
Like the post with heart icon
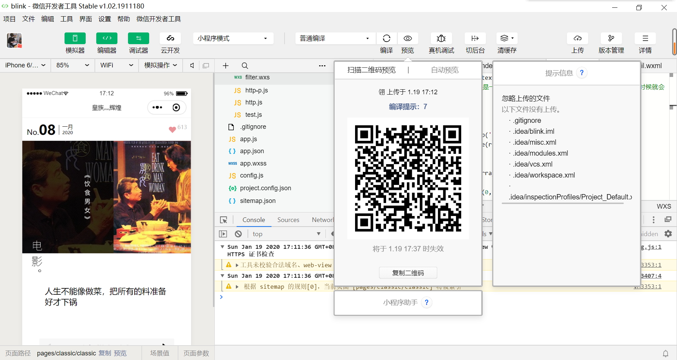[x=172, y=130]
